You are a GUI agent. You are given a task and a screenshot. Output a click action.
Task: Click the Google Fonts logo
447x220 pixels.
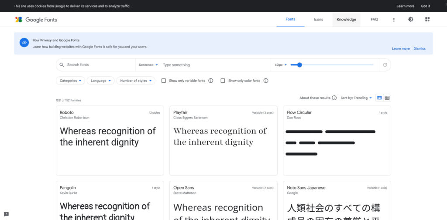[x=36, y=20]
